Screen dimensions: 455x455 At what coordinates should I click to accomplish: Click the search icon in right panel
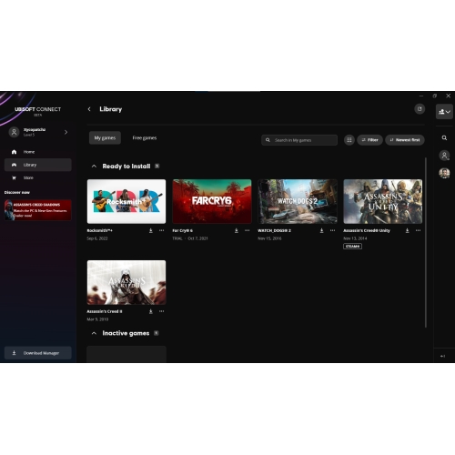click(444, 138)
